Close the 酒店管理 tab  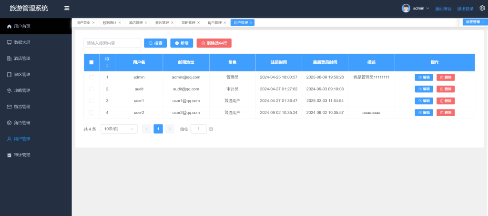click(146, 23)
